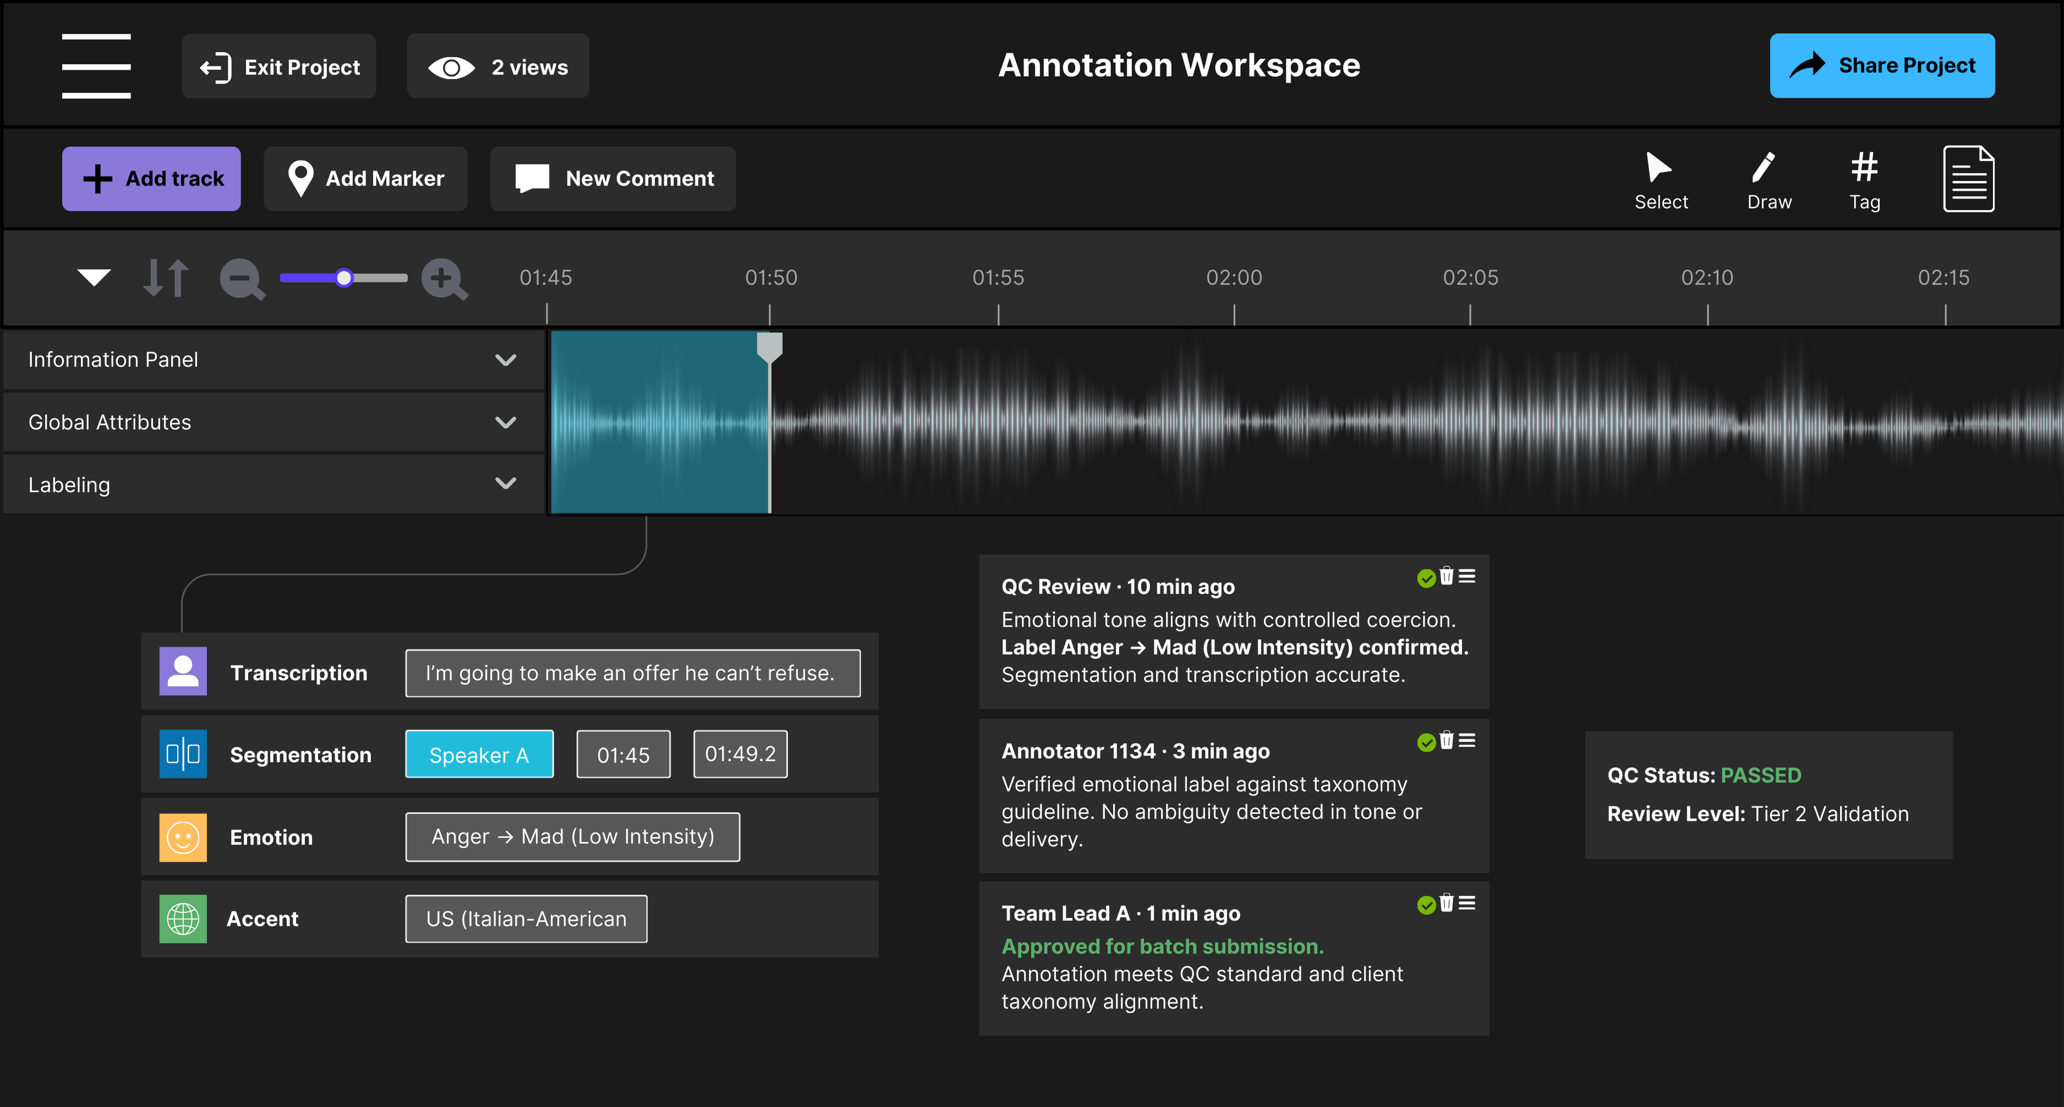Open the Labeling section chevron
The width and height of the screenshot is (2064, 1107).
click(x=505, y=484)
